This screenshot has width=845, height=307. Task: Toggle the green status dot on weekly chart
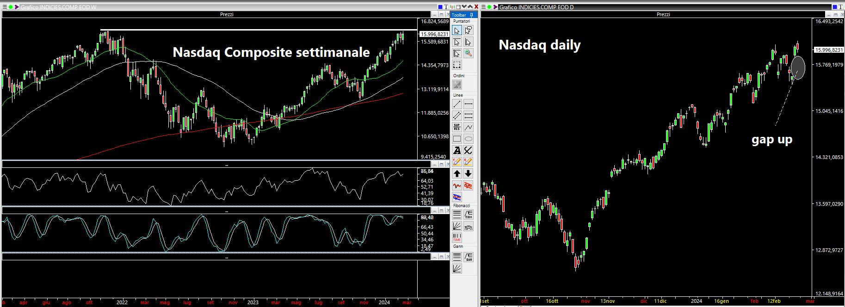[11, 7]
